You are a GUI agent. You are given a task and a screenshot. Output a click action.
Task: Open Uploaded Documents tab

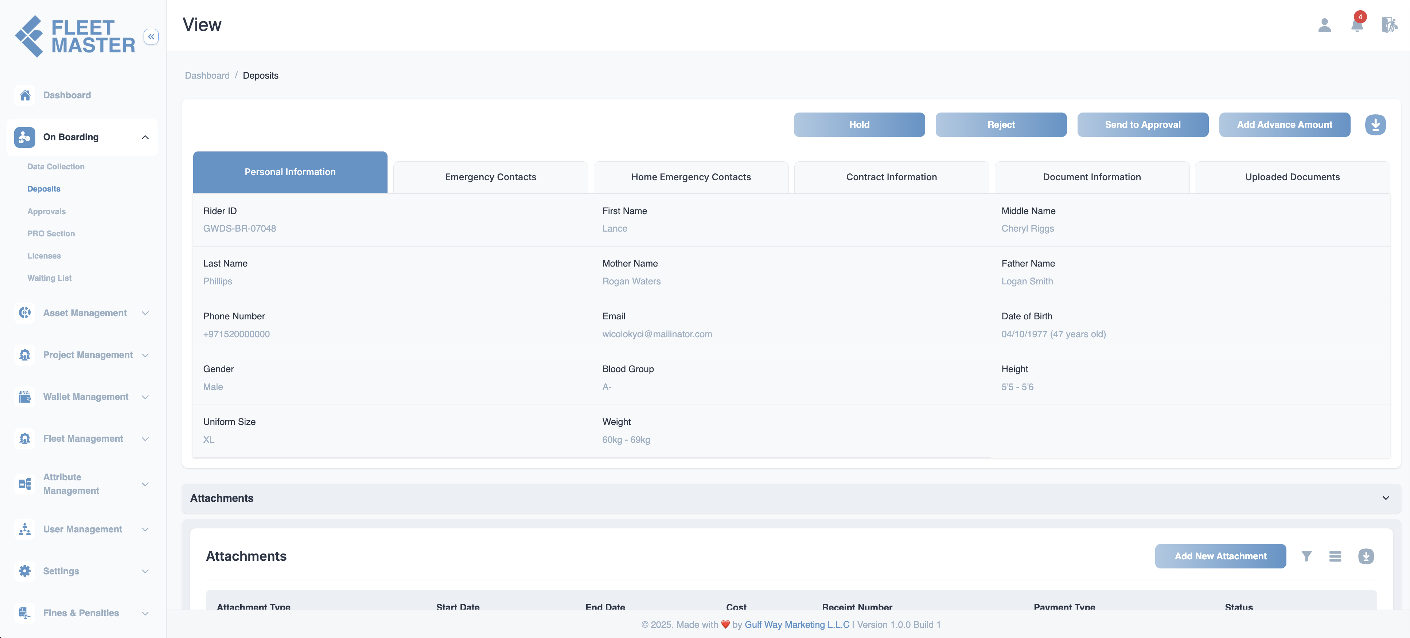[x=1292, y=177]
